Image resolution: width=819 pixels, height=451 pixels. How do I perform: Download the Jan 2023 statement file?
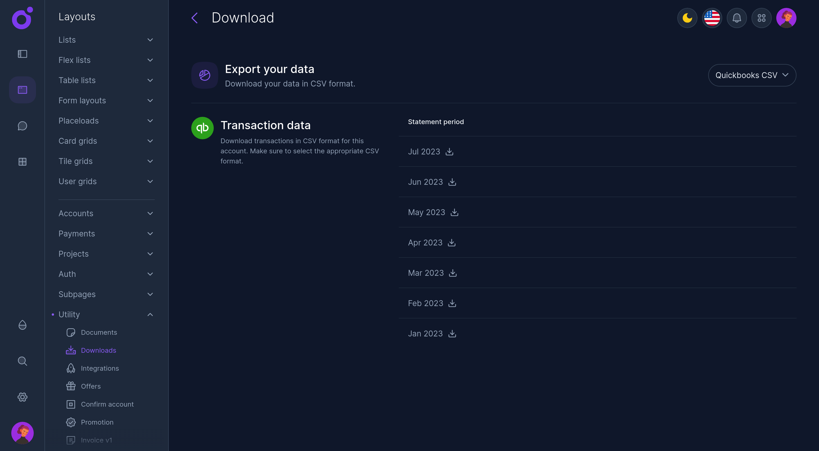[452, 334]
